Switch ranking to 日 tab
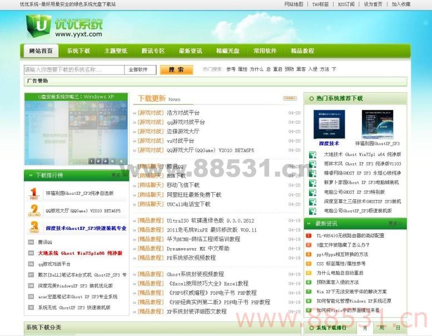 (x=398, y=328)
